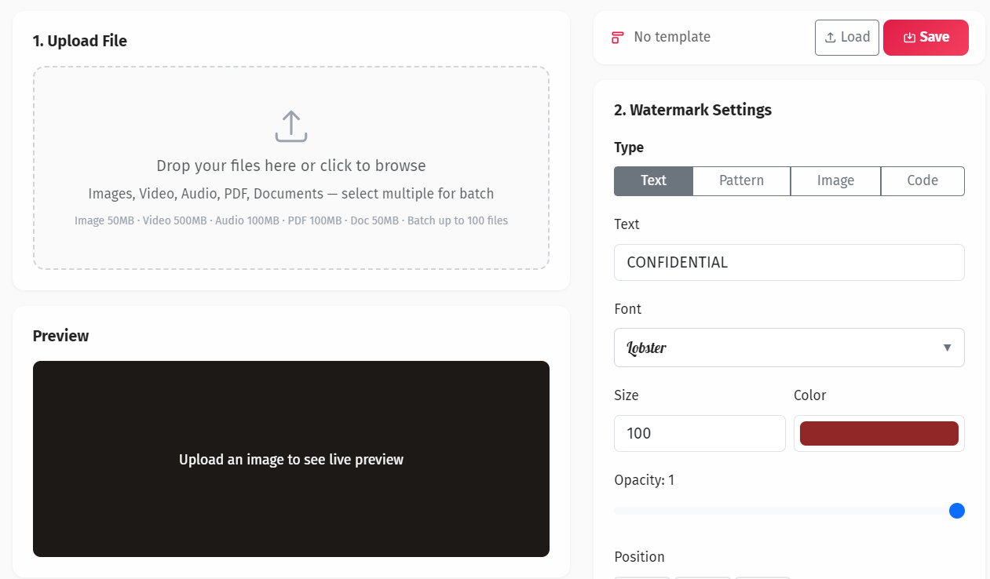The width and height of the screenshot is (990, 579).
Task: Click the drop zone to browse files
Action: [291, 168]
